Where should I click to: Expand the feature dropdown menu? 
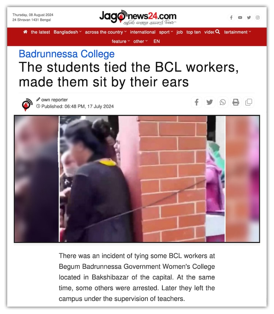coord(121,41)
